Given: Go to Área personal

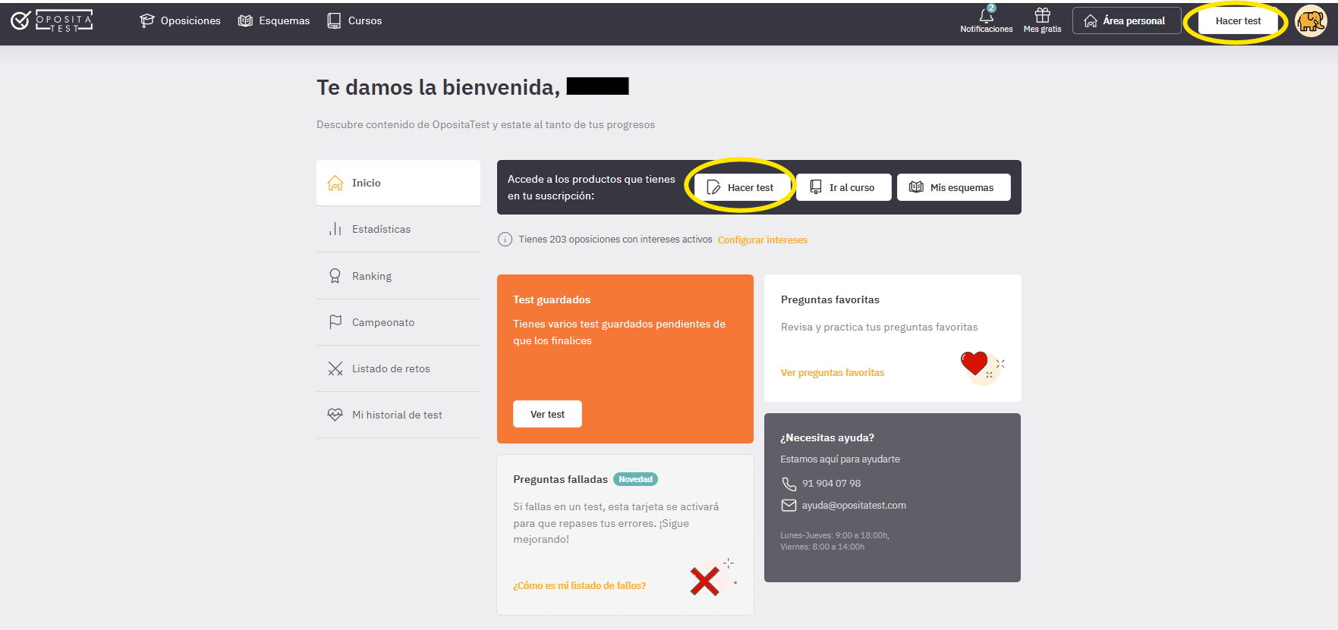Looking at the screenshot, I should click(x=1126, y=20).
